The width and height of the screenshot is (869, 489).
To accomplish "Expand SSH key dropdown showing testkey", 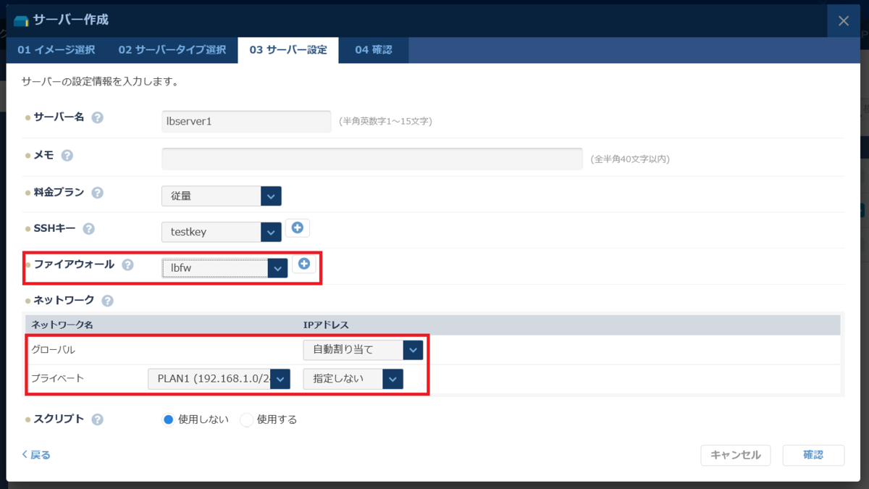I will (x=221, y=232).
